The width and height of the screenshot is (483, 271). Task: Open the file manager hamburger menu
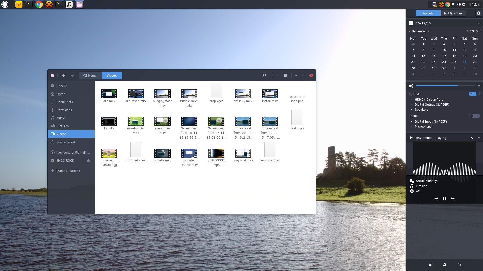pyautogui.click(x=285, y=75)
